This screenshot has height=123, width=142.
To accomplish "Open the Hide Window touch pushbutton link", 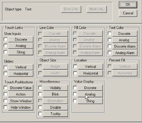I will pos(21,108).
